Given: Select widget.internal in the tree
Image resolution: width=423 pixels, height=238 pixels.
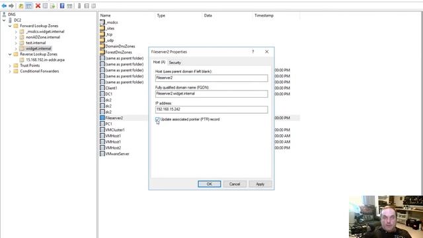Looking at the screenshot, I should [x=38, y=48].
